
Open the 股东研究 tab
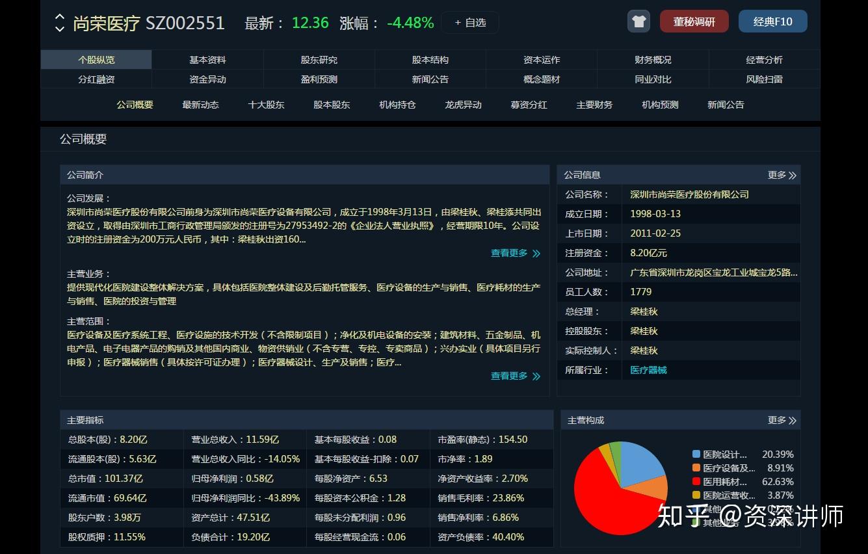pos(319,60)
